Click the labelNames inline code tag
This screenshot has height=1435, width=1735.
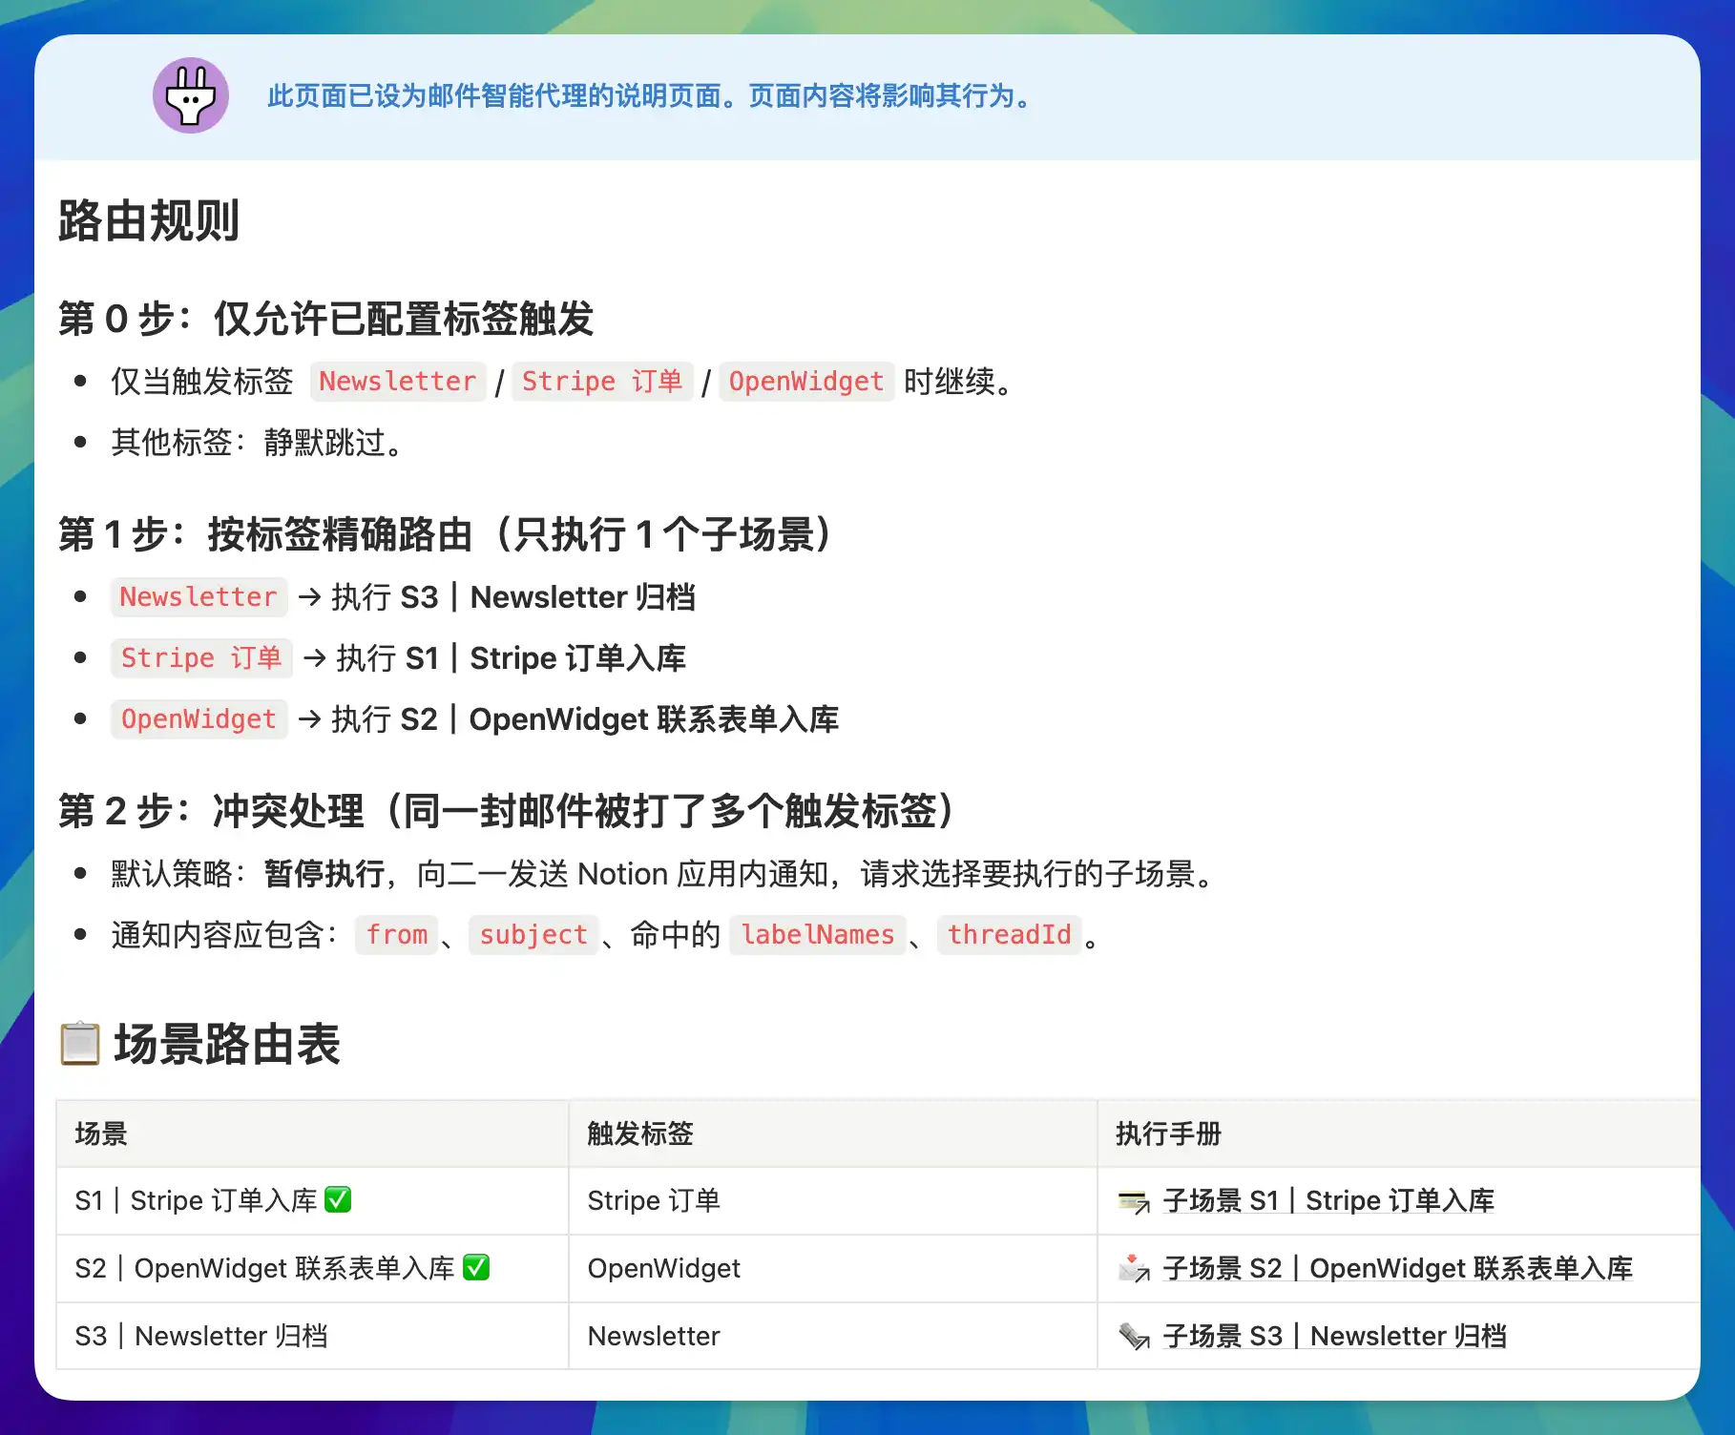point(817,935)
